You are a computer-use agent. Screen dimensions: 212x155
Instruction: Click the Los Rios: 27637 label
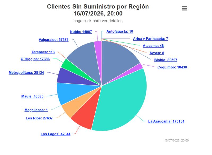pos(39,118)
